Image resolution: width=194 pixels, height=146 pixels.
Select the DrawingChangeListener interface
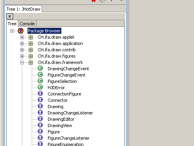coord(70,113)
